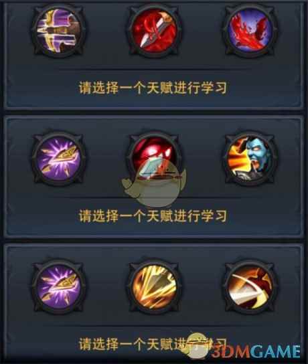Image resolution: width=308 pixels, height=364 pixels.
Task: Select bottom row purple exploding dart talent
Action: (59, 287)
